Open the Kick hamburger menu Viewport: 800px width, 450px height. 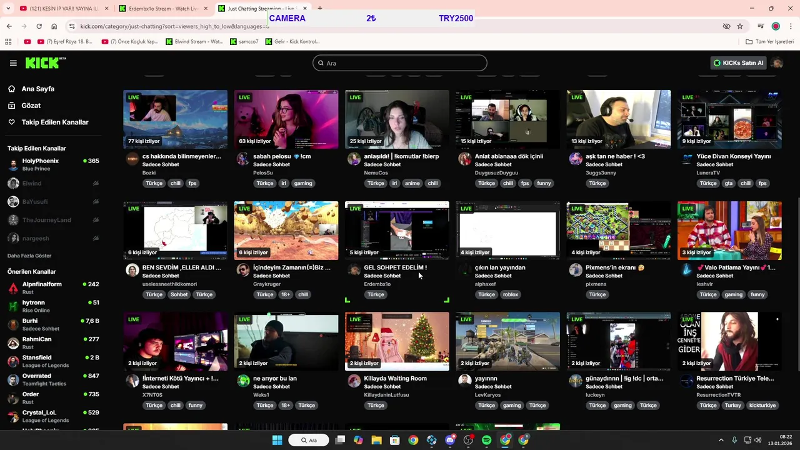[13, 63]
